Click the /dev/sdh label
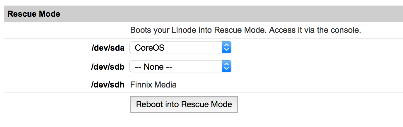 coord(108,85)
